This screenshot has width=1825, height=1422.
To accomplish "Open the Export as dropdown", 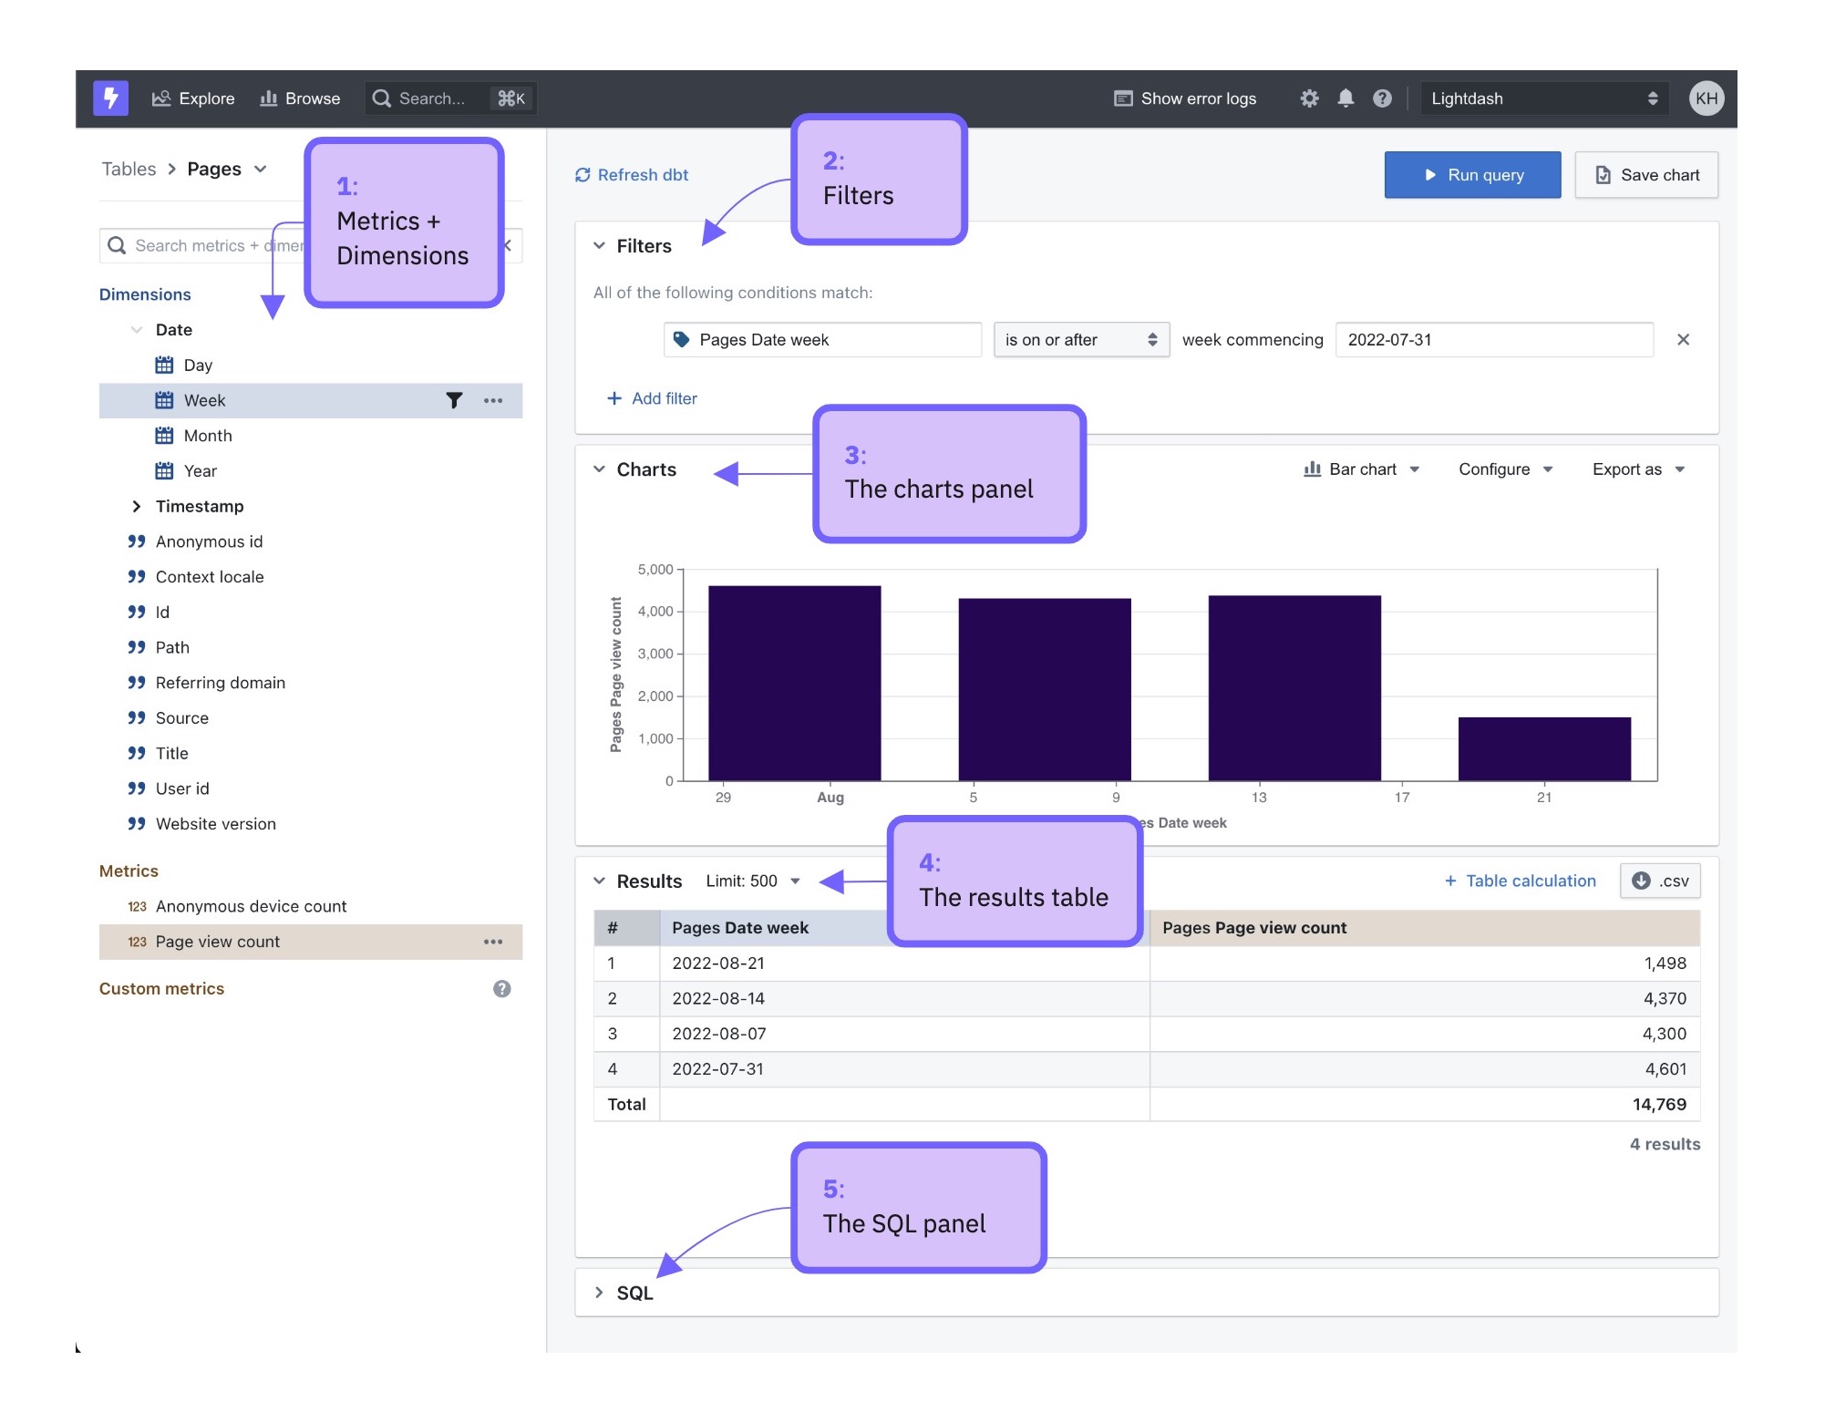I will coord(1638,469).
